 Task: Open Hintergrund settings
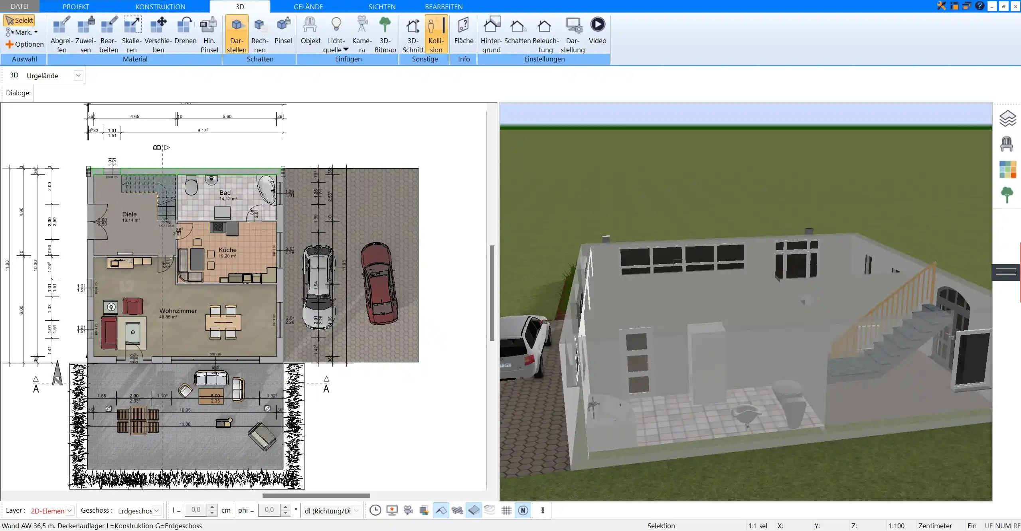click(491, 34)
